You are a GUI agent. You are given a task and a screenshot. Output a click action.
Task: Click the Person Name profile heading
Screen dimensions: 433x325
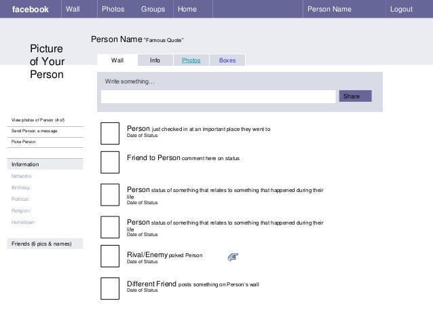pyautogui.click(x=117, y=39)
